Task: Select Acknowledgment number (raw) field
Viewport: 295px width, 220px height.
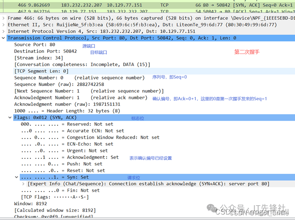Action: tap(67, 104)
